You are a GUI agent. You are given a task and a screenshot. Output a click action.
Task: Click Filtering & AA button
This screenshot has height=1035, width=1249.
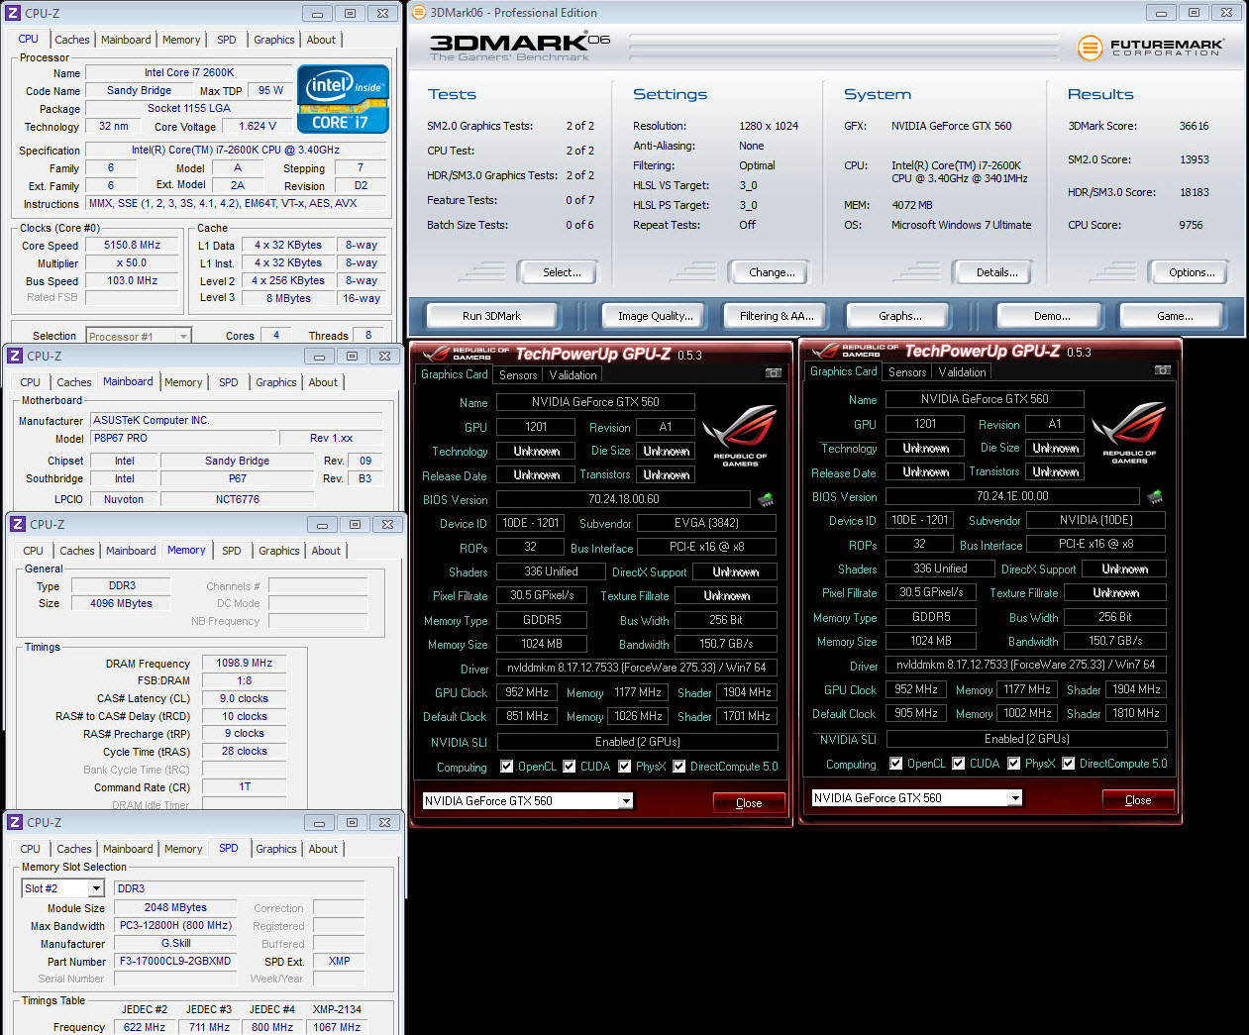(777, 316)
